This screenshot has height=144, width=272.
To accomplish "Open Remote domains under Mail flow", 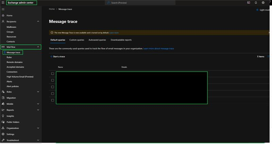I will [x=15, y=62].
